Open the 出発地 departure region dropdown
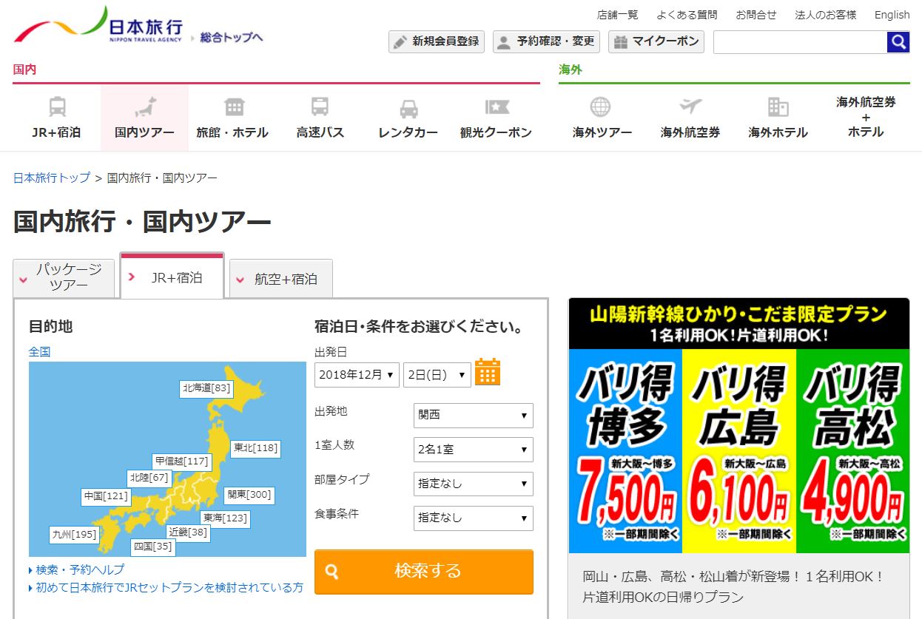This screenshot has width=922, height=619. coord(473,415)
